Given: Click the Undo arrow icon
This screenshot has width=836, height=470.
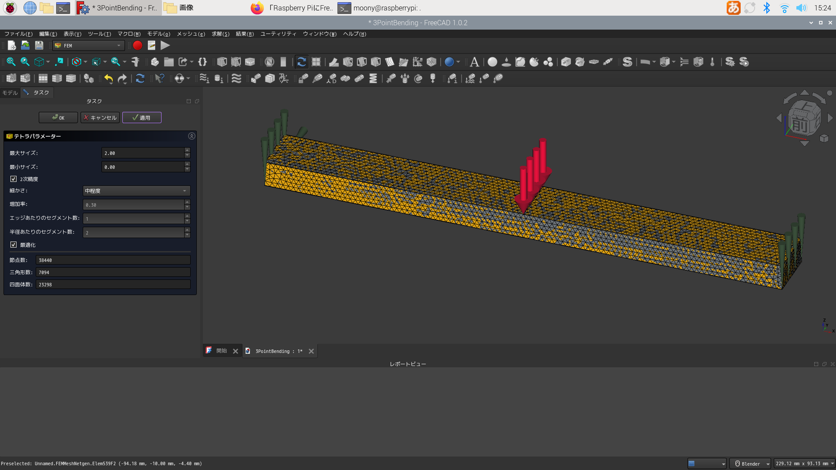Looking at the screenshot, I should tap(108, 78).
